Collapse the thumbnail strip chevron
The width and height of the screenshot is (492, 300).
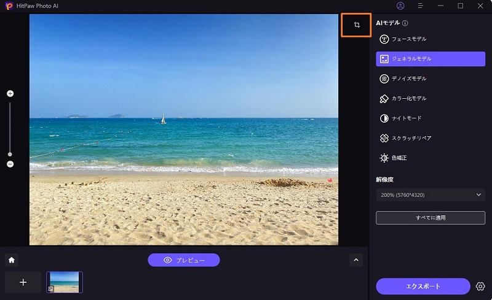click(356, 260)
